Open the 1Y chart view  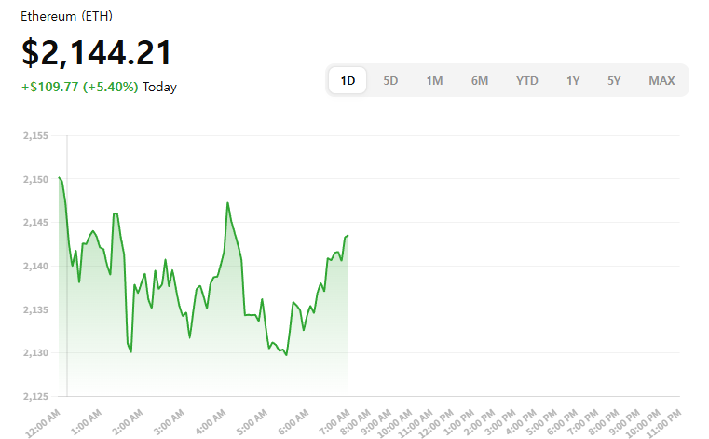(x=572, y=80)
